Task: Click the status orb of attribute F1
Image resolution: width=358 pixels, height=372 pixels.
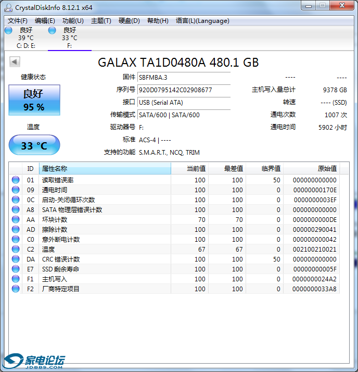Action: 16,279
